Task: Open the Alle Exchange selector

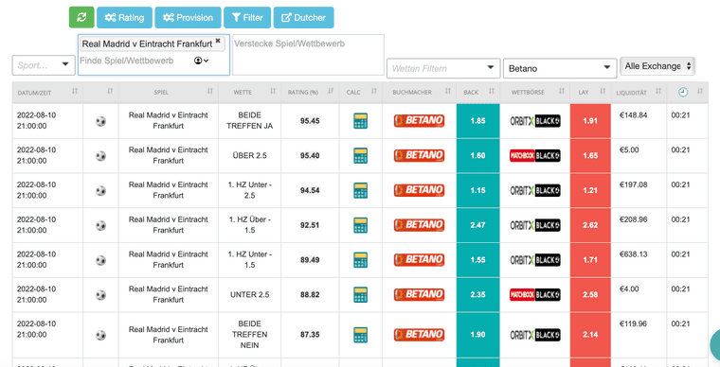Action: (x=657, y=66)
